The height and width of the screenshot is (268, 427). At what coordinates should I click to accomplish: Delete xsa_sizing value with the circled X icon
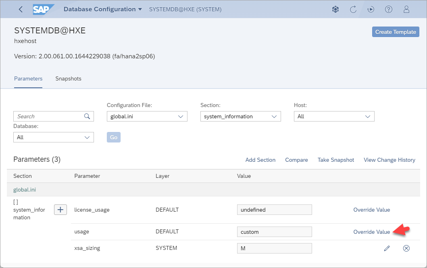tap(406, 248)
